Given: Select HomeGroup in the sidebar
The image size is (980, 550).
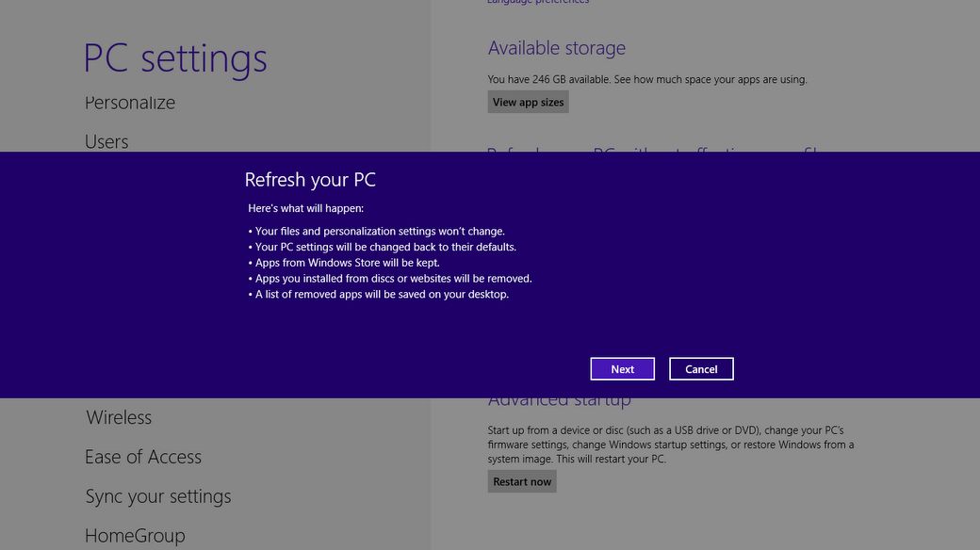Looking at the screenshot, I should click(135, 536).
